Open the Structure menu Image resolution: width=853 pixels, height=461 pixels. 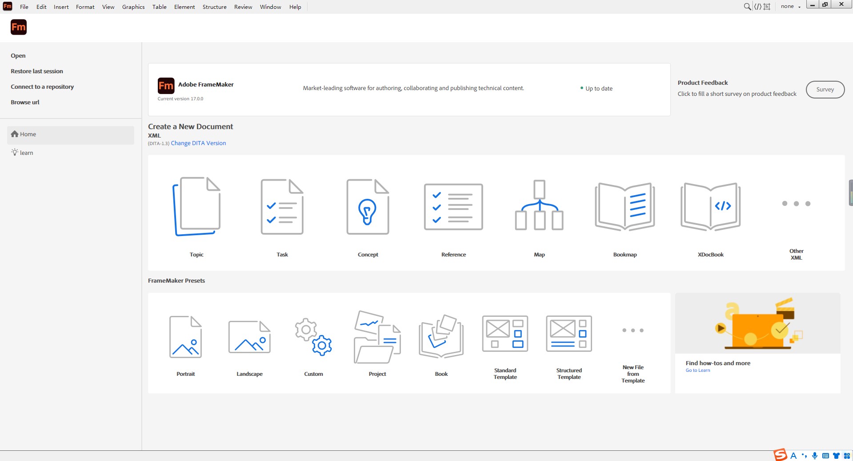214,7
